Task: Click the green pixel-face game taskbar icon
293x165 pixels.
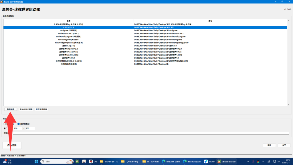Action: pyautogui.click(x=77, y=162)
